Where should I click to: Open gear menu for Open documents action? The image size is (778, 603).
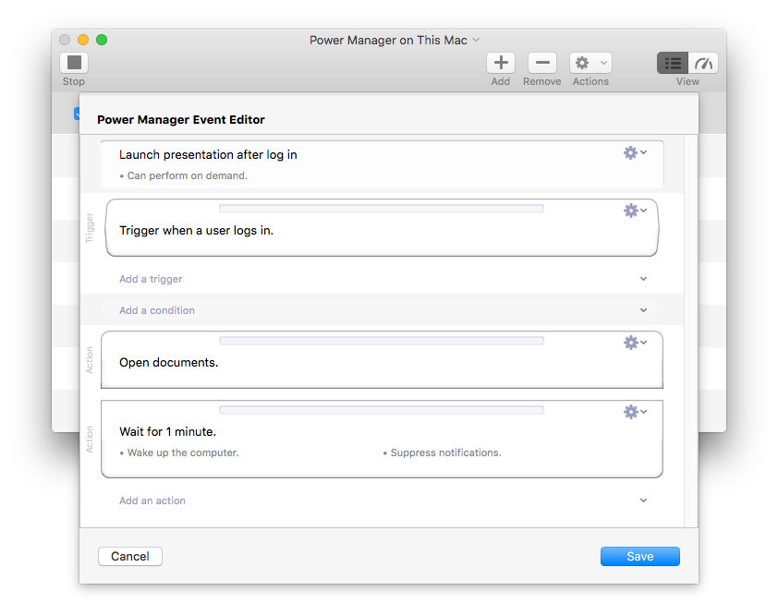click(635, 343)
